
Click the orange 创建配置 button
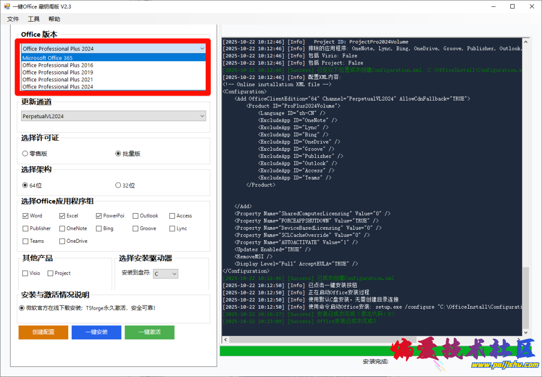(x=43, y=332)
